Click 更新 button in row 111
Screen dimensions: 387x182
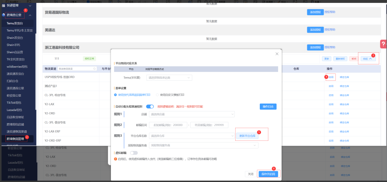326,59
